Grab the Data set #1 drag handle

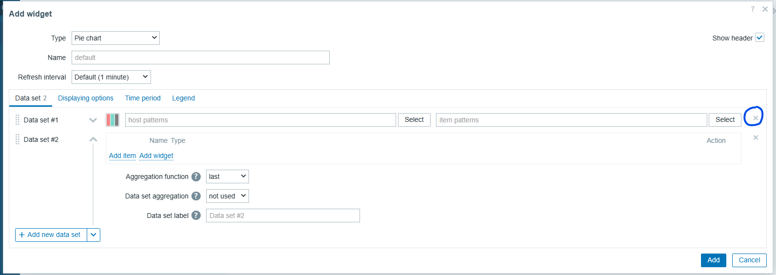point(18,120)
